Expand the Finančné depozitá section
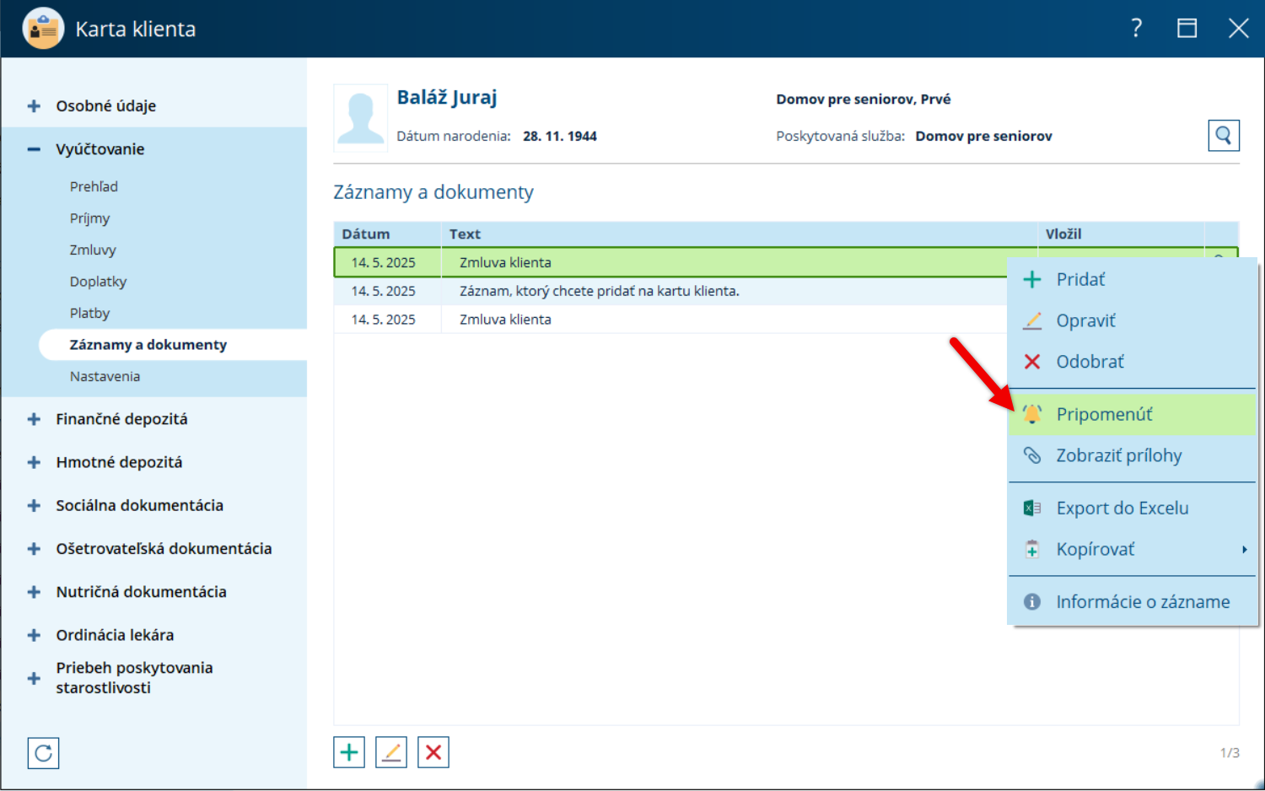1265x791 pixels. pos(34,419)
